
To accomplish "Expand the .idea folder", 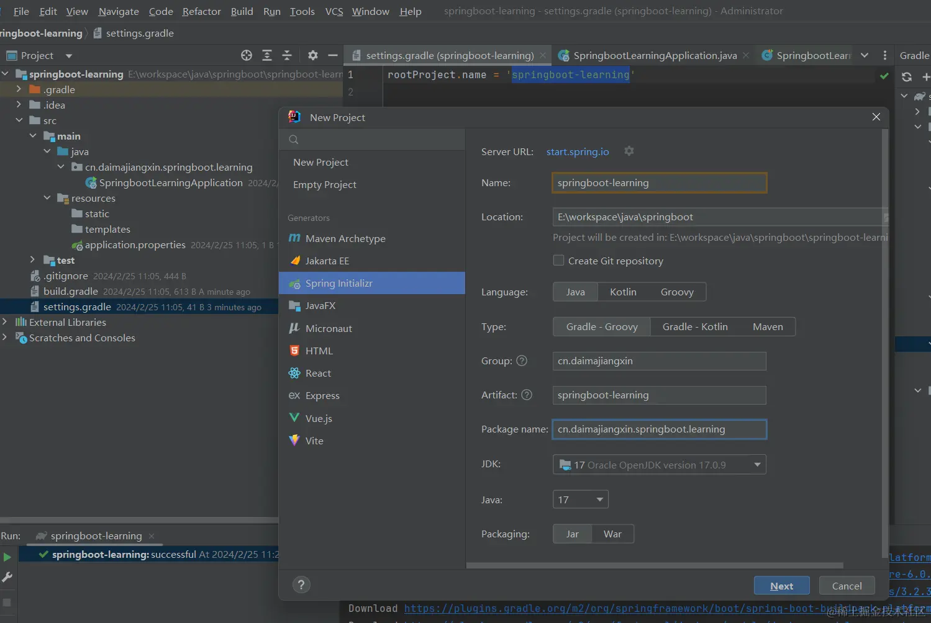I will pos(19,105).
